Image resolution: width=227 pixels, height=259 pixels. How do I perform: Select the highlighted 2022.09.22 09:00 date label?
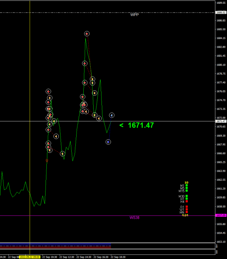pyautogui.click(x=29, y=257)
